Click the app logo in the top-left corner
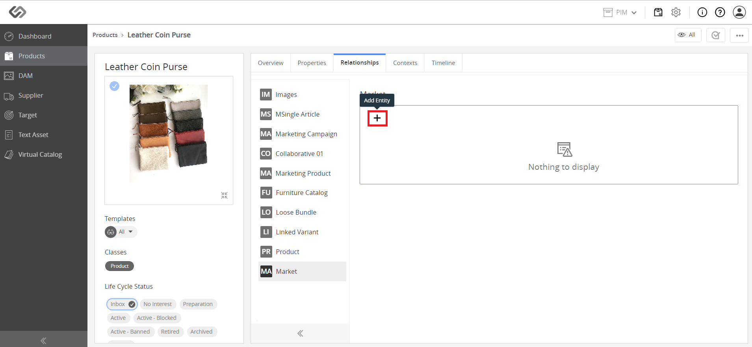This screenshot has width=752, height=347. click(18, 12)
